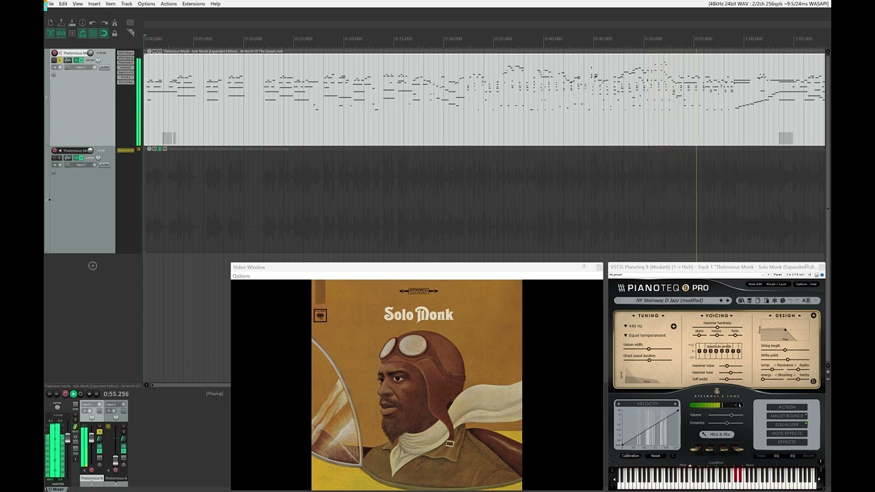Open the Track menu
Image resolution: width=875 pixels, height=492 pixels.
126,3
